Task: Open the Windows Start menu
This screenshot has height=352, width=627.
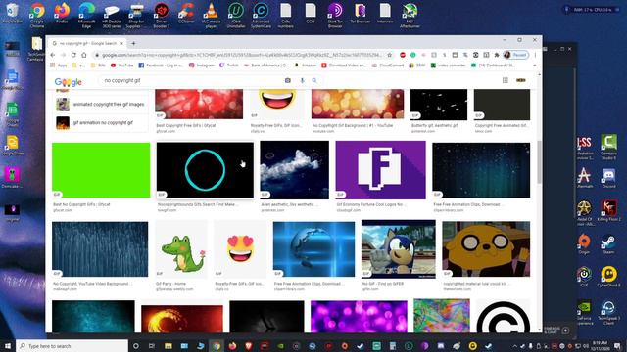Action: point(8,346)
